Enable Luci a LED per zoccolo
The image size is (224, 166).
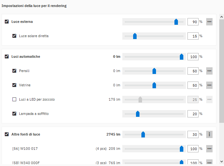(14, 100)
